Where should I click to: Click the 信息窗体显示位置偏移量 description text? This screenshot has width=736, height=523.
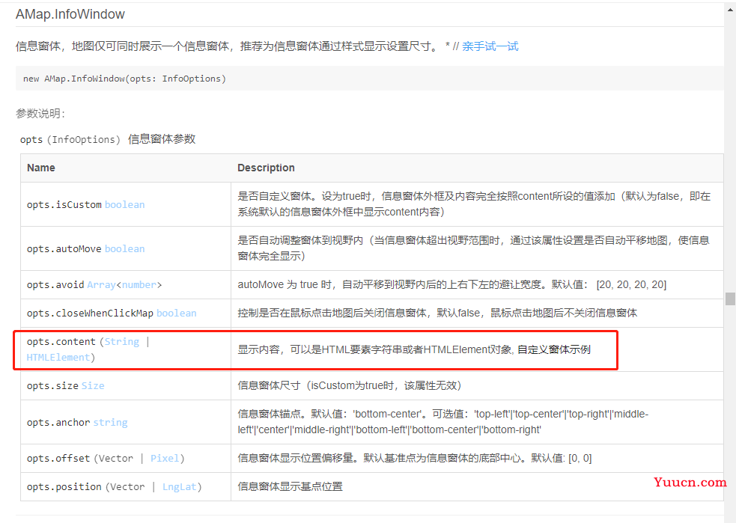point(415,458)
